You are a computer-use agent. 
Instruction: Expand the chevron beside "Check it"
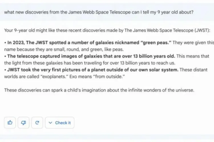point(51,123)
